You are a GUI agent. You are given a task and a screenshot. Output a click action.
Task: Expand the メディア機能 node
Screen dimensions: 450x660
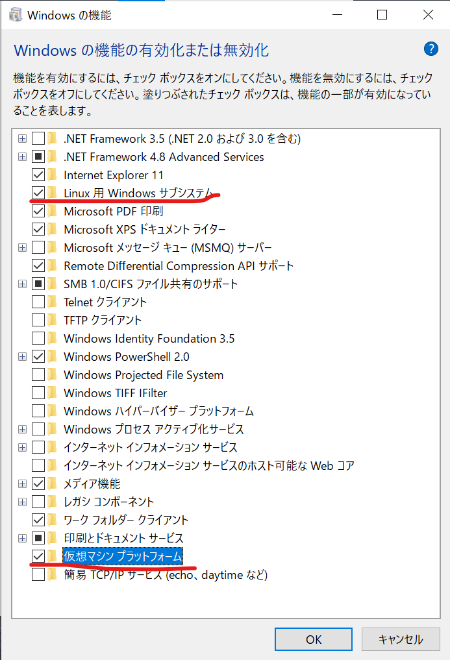(x=22, y=483)
